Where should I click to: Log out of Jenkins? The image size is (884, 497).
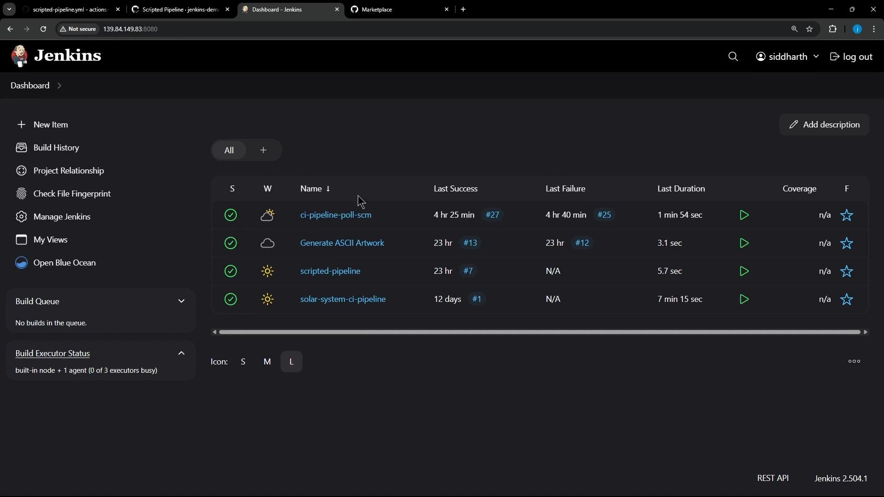point(851,57)
